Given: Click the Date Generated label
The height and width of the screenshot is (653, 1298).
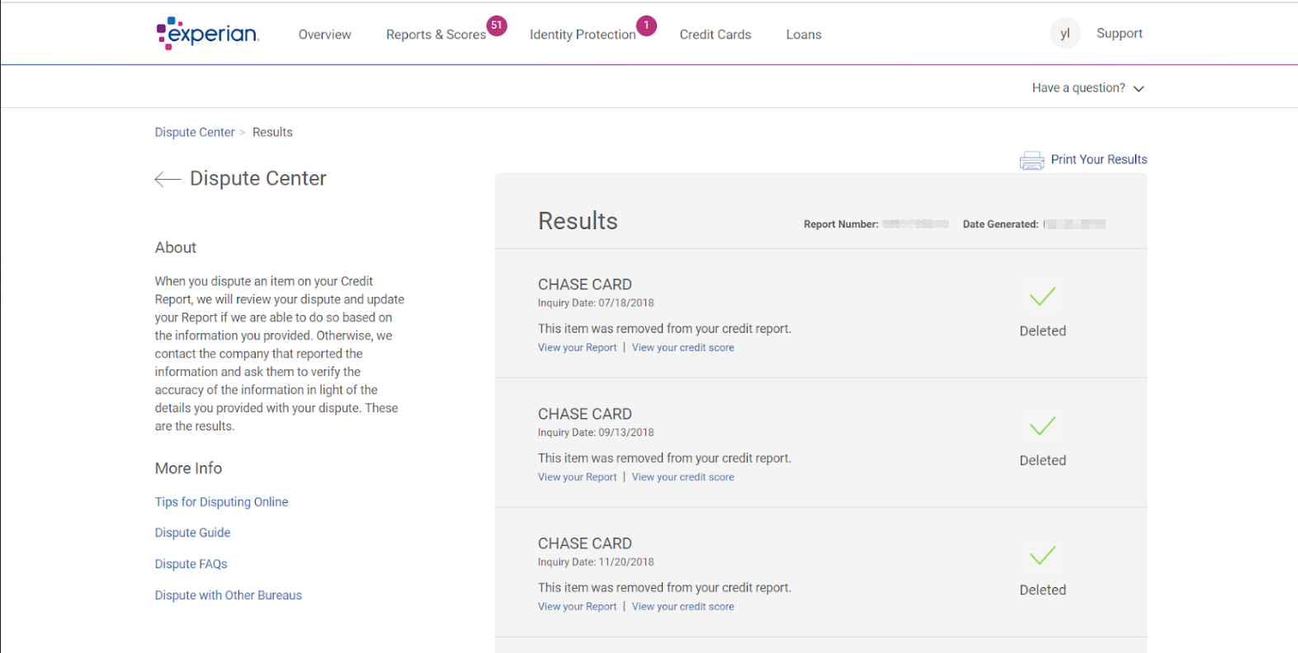Looking at the screenshot, I should tap(1000, 224).
